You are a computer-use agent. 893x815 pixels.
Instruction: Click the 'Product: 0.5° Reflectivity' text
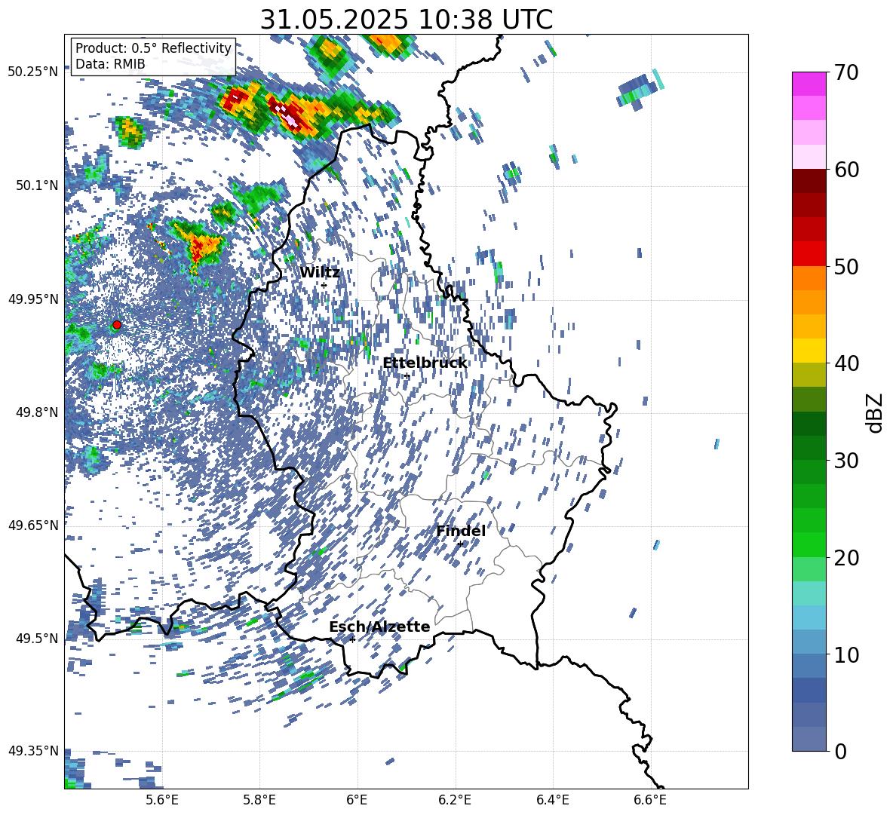pos(153,48)
